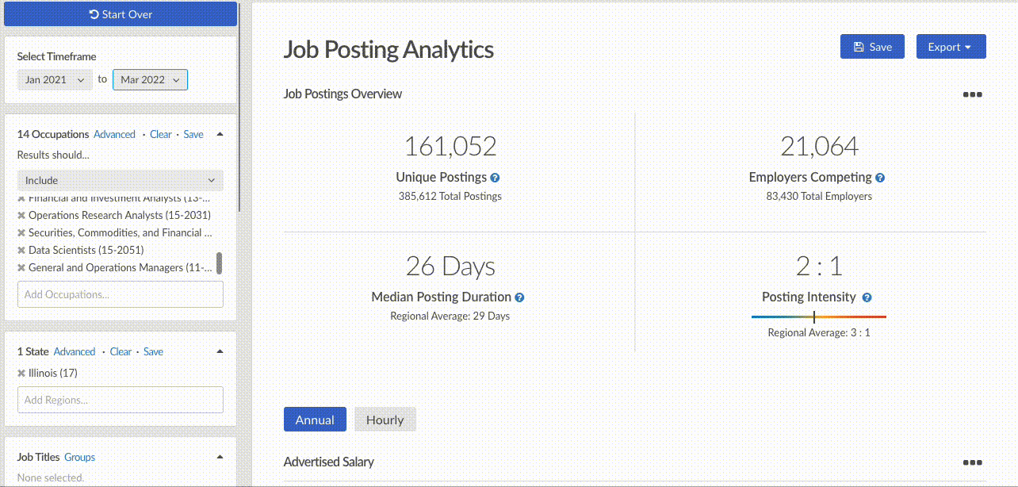Screen dimensions: 1018x487
Task: Click the help icon beside Unique Postings
Action: click(495, 178)
